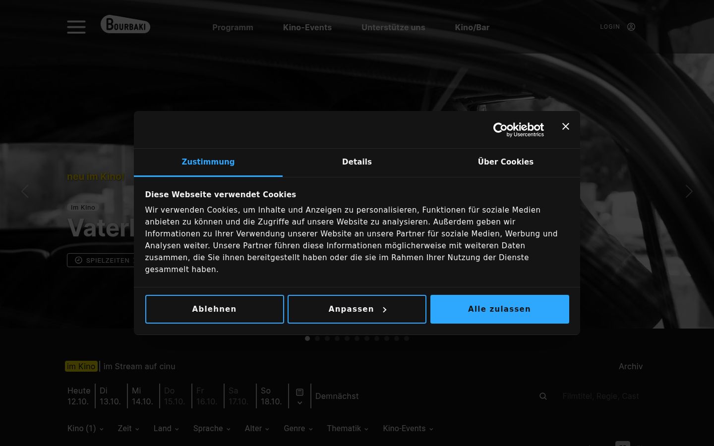
Task: Expand the Zeit filter dropdown
Action: coord(128,429)
